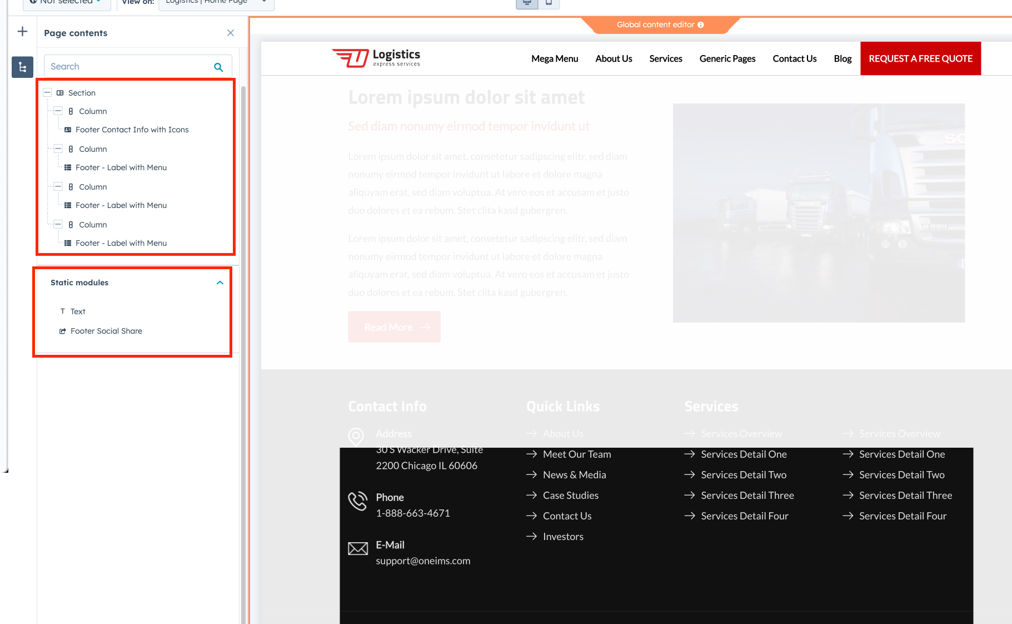Viewport: 1012px width, 624px height.
Task: Select Footer Contact Info with Icons module
Action: [132, 130]
